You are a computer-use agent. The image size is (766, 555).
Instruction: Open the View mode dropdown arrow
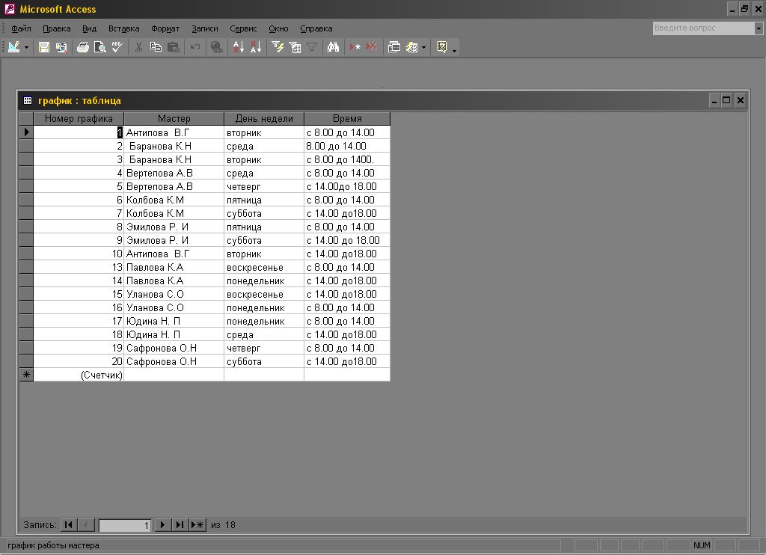(x=26, y=47)
